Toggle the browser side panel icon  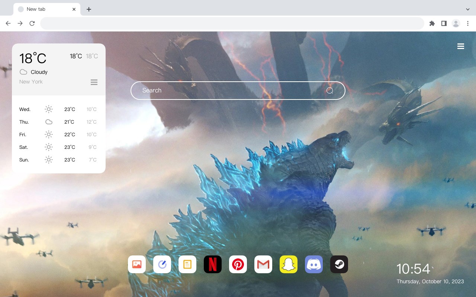[x=444, y=23]
